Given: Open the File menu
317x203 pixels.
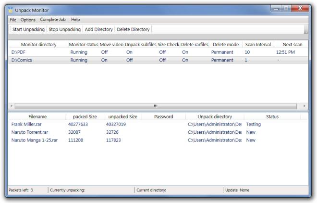Looking at the screenshot, I should point(13,20).
